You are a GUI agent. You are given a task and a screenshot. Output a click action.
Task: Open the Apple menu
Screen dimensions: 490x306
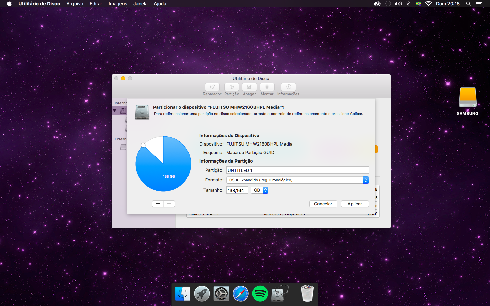coord(9,4)
